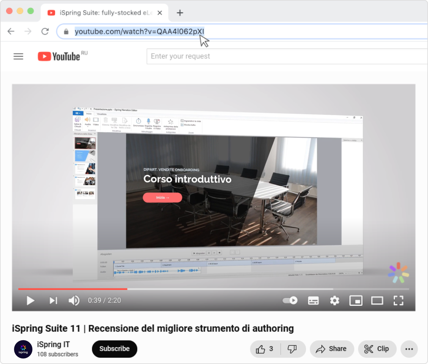Viewport: 428px width, 364px height.
Task: Turn on subtitles with the captions icon
Action: pos(313,301)
